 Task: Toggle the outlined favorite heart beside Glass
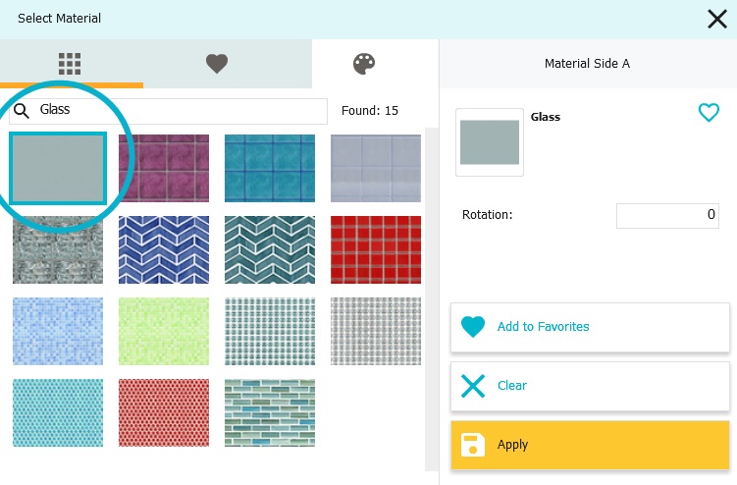pyautogui.click(x=709, y=113)
